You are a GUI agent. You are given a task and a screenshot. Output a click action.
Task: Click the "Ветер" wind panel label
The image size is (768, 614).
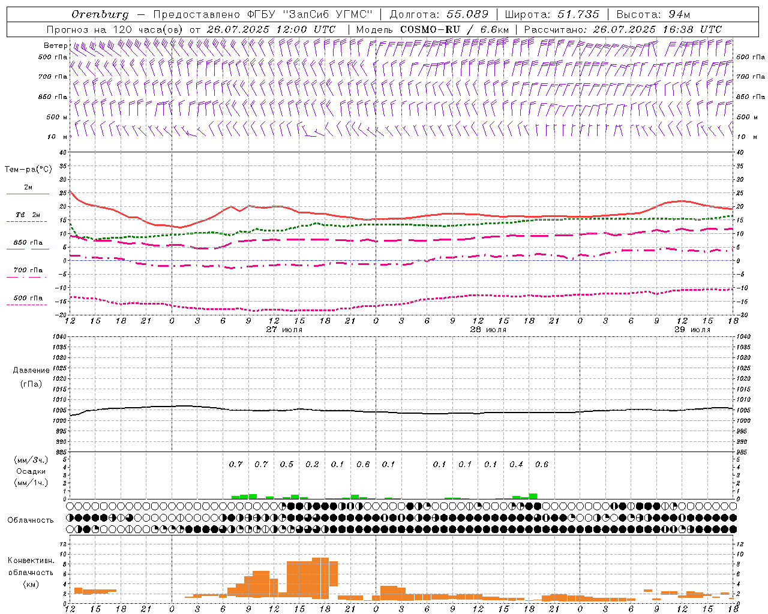(x=55, y=46)
